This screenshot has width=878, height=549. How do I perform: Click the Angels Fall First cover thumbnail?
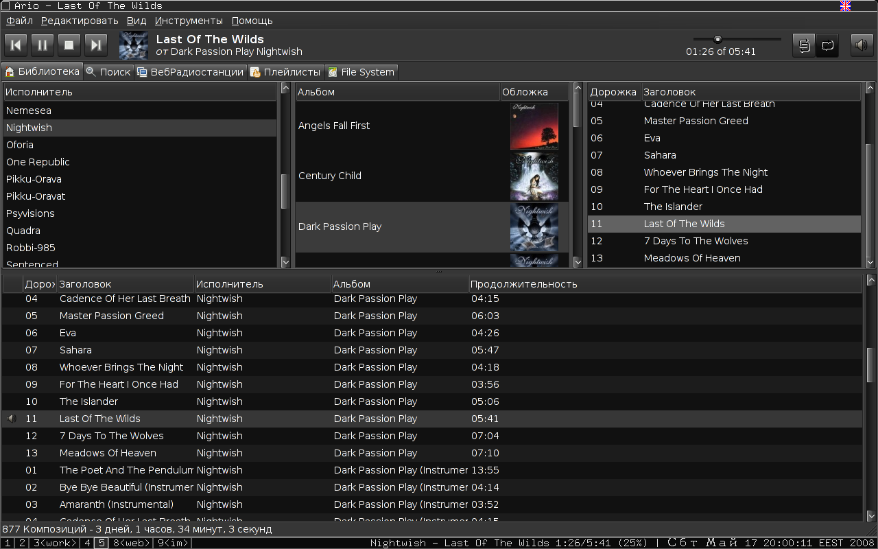click(x=534, y=126)
